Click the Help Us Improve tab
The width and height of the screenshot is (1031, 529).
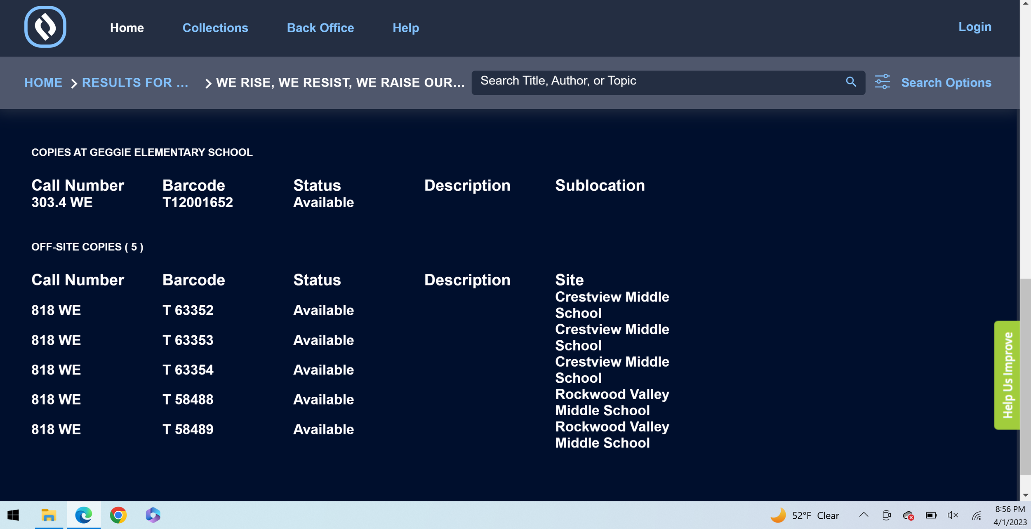(x=1007, y=375)
